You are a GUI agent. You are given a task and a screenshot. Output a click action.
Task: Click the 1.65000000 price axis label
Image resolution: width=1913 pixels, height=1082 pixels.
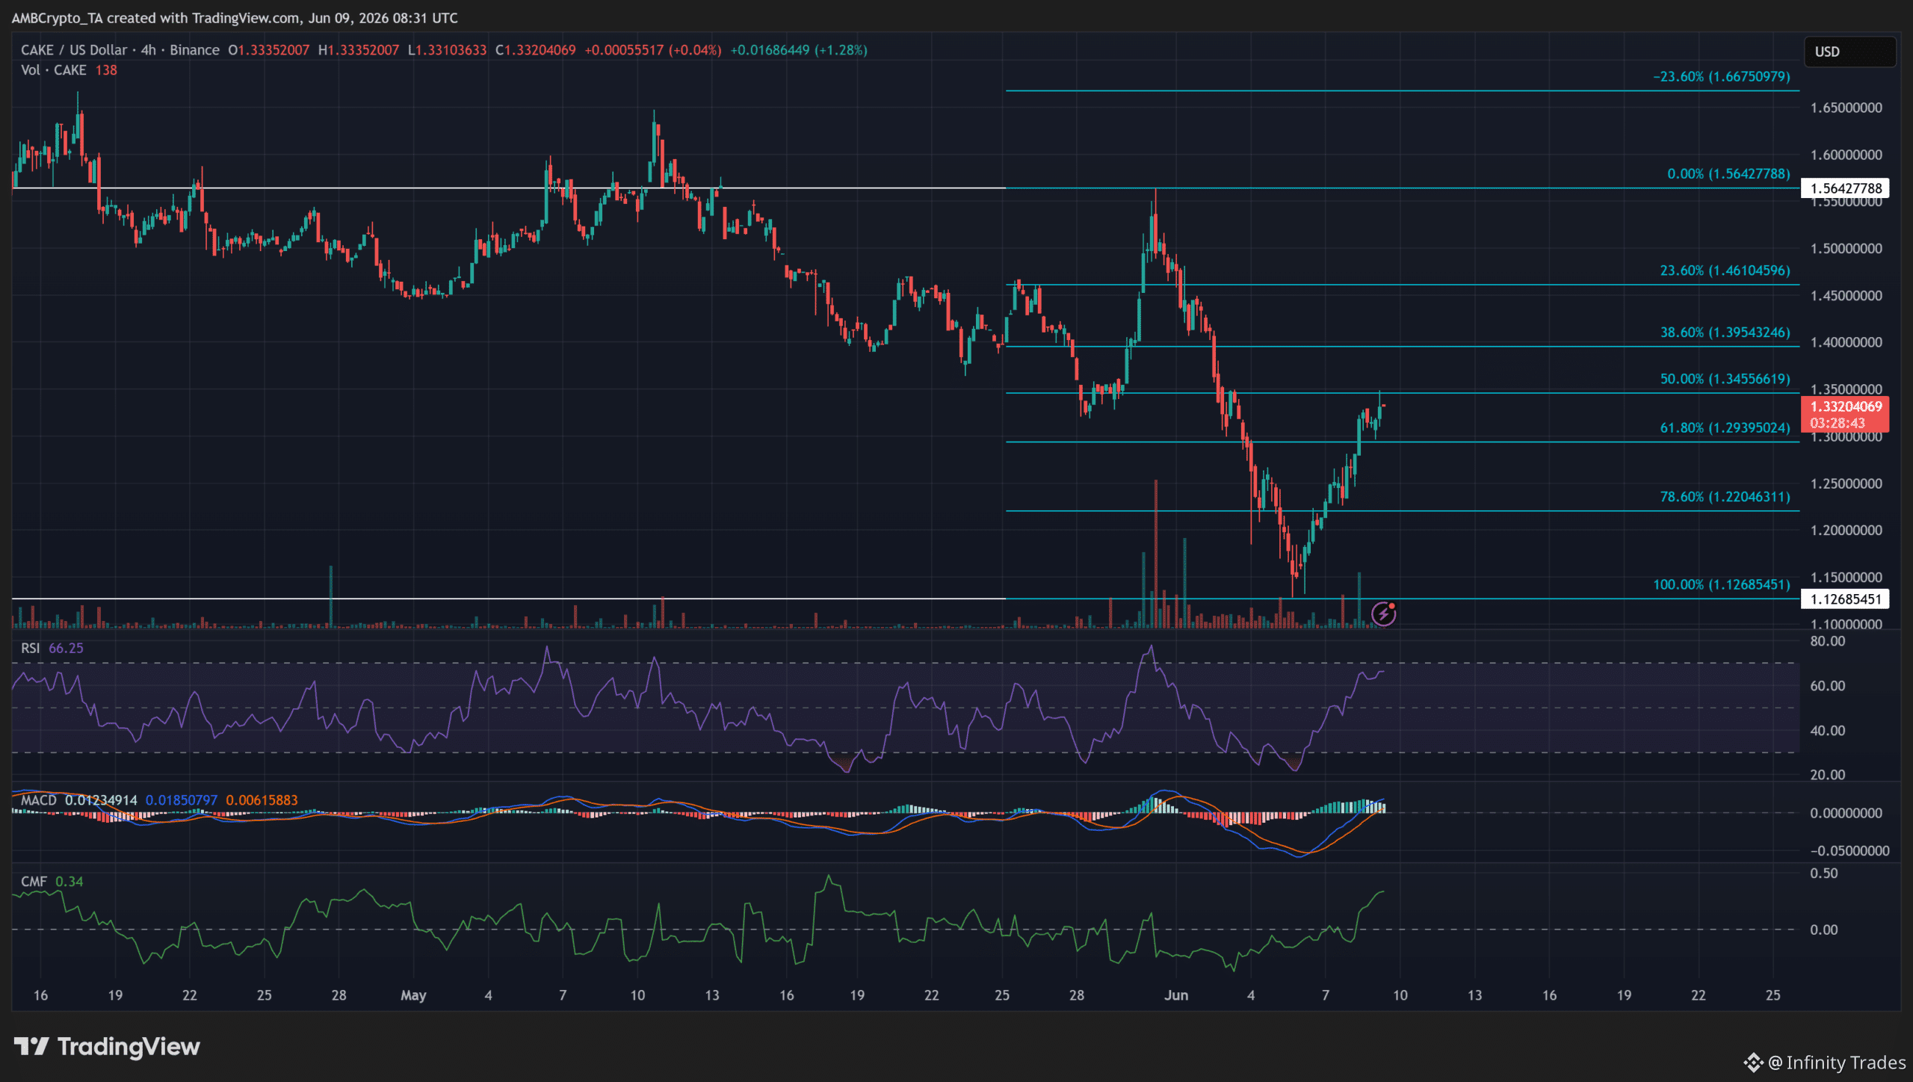point(1846,108)
